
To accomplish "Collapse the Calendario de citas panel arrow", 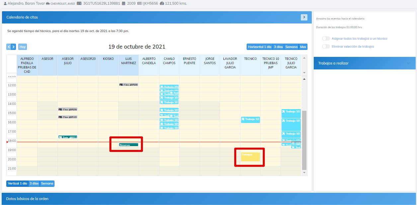I will [x=304, y=17].
